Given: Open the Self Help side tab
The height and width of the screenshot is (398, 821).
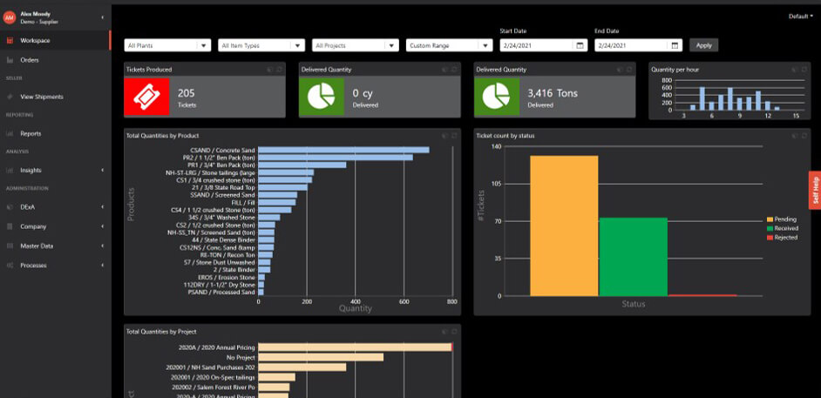Looking at the screenshot, I should click(x=815, y=190).
